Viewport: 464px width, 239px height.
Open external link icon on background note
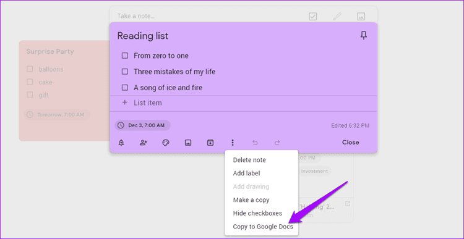(348, 204)
